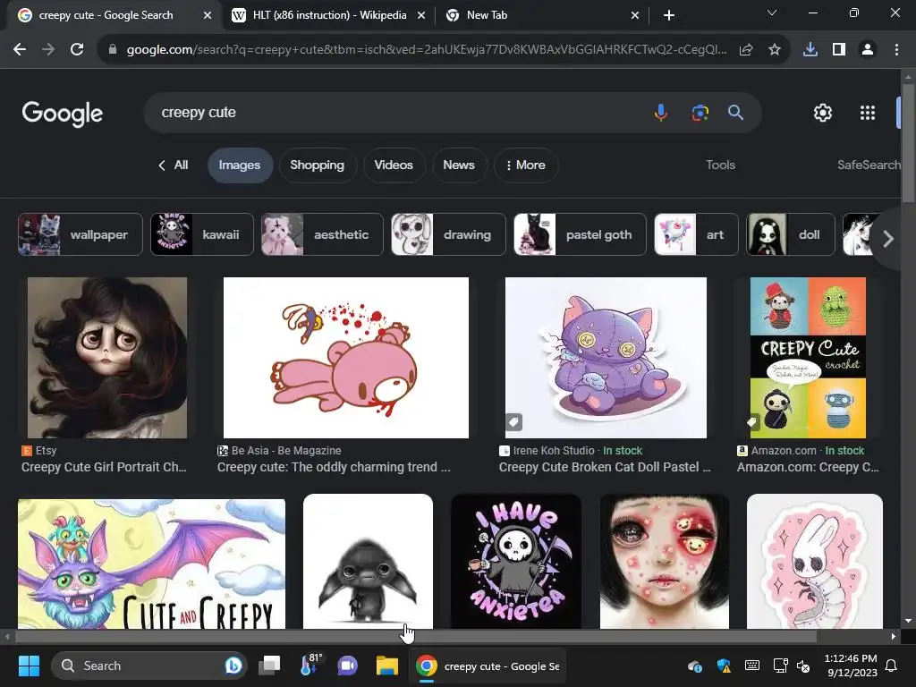Open Creepy Cute Broken Cat Doll link

(x=605, y=467)
